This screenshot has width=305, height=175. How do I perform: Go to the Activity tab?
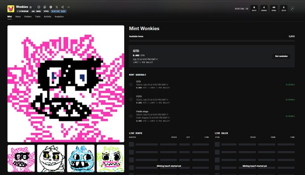pyautogui.click(x=48, y=17)
